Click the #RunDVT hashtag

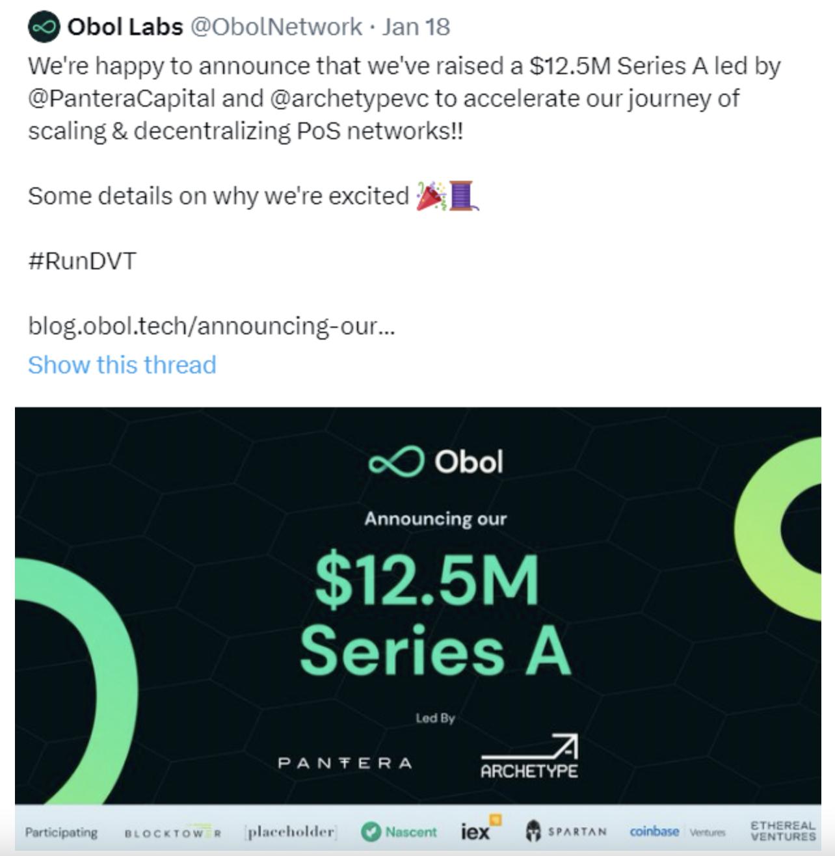(x=82, y=261)
